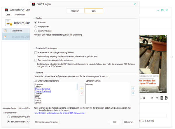Choose the Geschwindigkeit mode
Image resolution: width=175 pixels, height=129 pixels.
coord(36,30)
